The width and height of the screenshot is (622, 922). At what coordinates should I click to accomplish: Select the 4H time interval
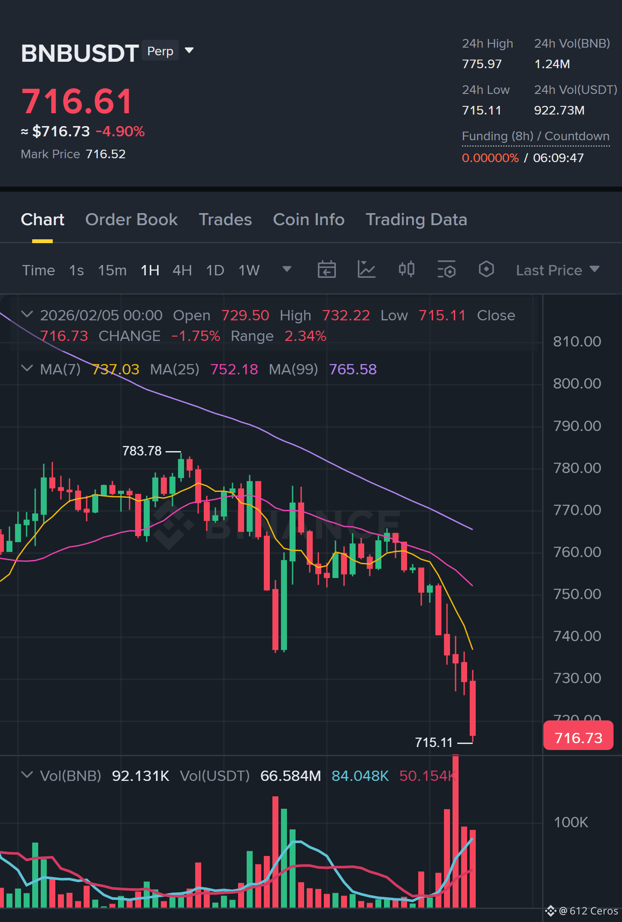tap(182, 270)
